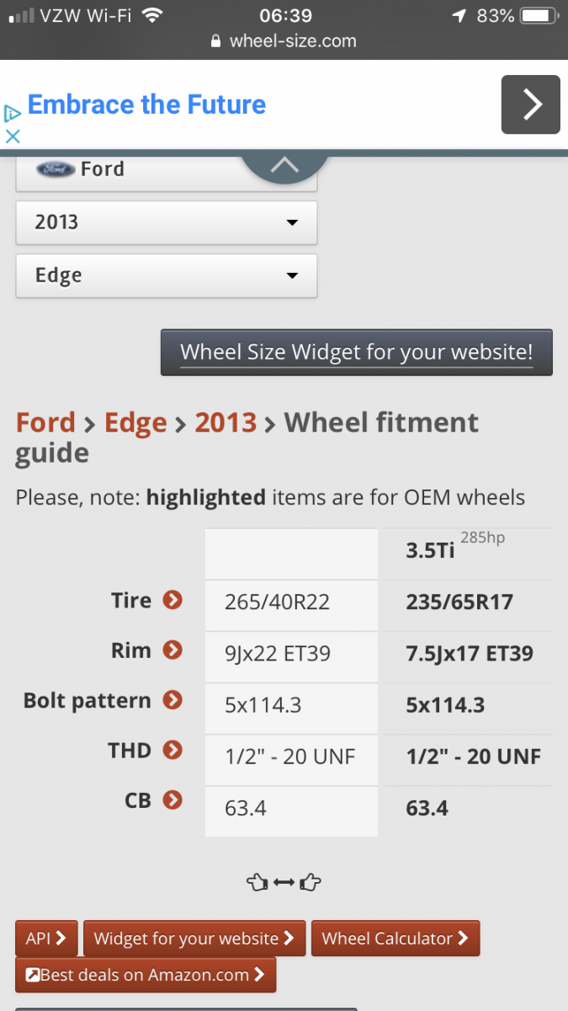The width and height of the screenshot is (568, 1011).
Task: Tap the ad's forward arrow button
Action: [x=531, y=104]
